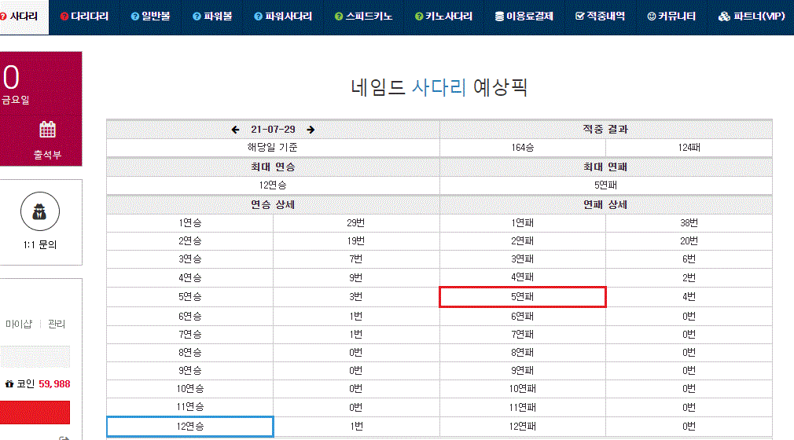Open the 파워볼 menu item
794x440 pixels.
(212, 16)
